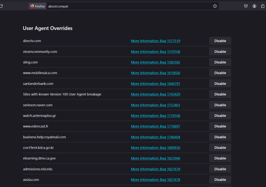Open the Extensions puzzle icon

pyautogui.click(x=263, y=6)
